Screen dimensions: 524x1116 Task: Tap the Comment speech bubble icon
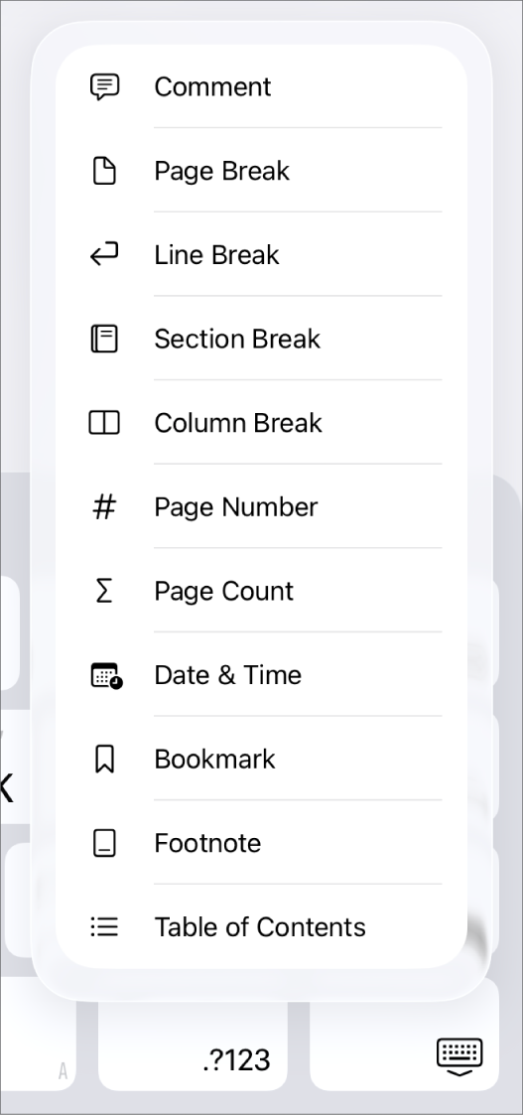[x=104, y=86]
